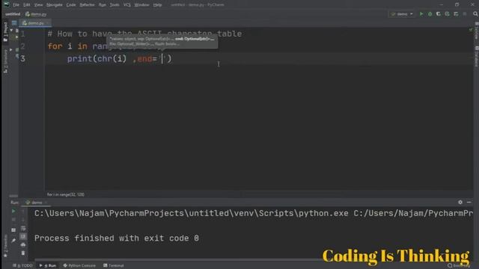Open the Structure tool window sidebar tab

(x=5, y=61)
